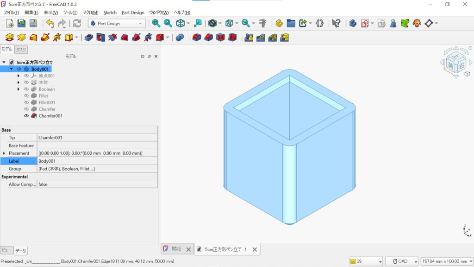Image resolution: width=474 pixels, height=267 pixels.
Task: Click the Pad tool icon
Action: 9,38
